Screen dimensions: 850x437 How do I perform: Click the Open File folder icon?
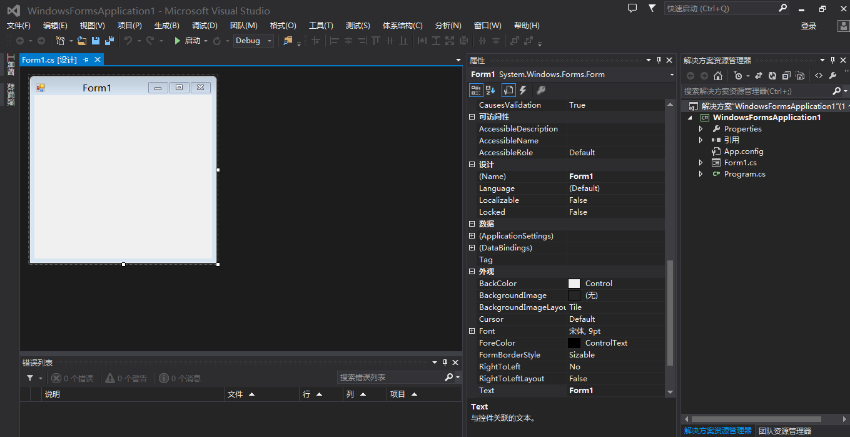coord(82,41)
